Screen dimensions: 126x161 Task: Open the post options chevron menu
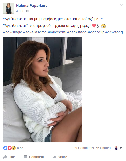click(122, 5)
